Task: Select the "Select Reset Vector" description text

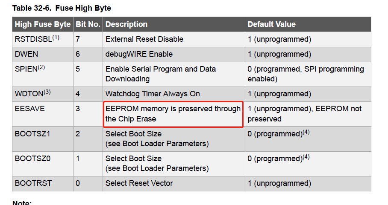Action: 139,183
